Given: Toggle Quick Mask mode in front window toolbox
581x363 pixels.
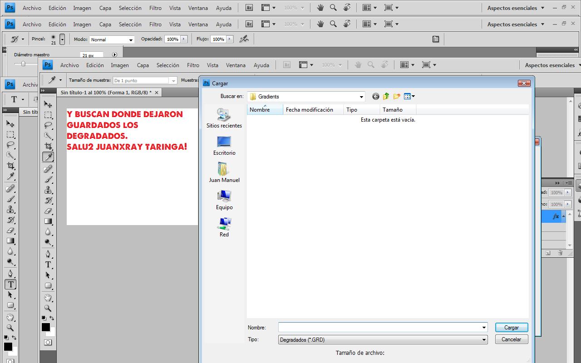Looking at the screenshot, I should click(48, 343).
